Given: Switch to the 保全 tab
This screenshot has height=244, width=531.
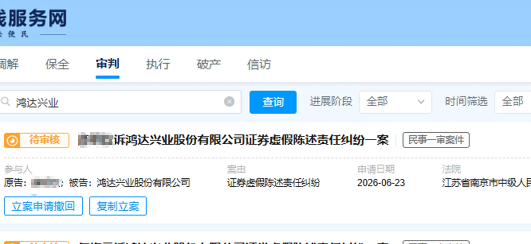Looking at the screenshot, I should pyautogui.click(x=57, y=65).
